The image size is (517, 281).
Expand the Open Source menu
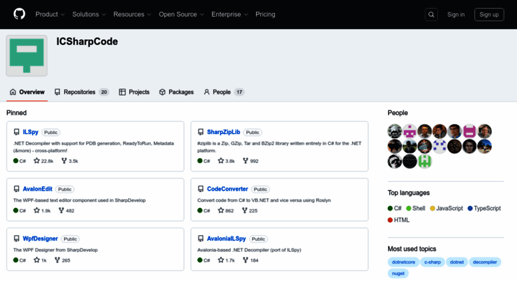tap(182, 14)
